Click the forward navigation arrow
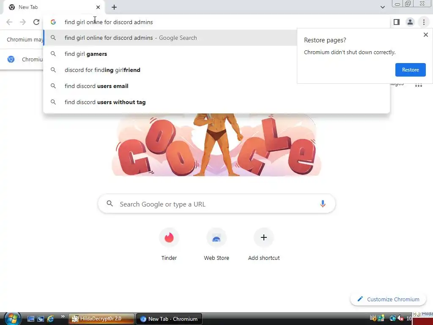This screenshot has height=325, width=433. 23,22
